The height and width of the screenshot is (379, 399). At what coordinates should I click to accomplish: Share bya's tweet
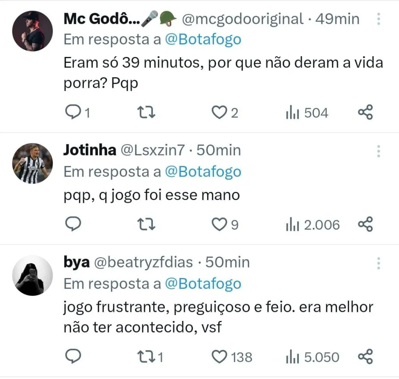[x=365, y=356]
